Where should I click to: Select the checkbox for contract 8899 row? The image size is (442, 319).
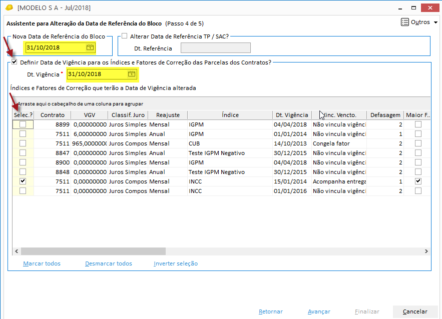pyautogui.click(x=23, y=124)
